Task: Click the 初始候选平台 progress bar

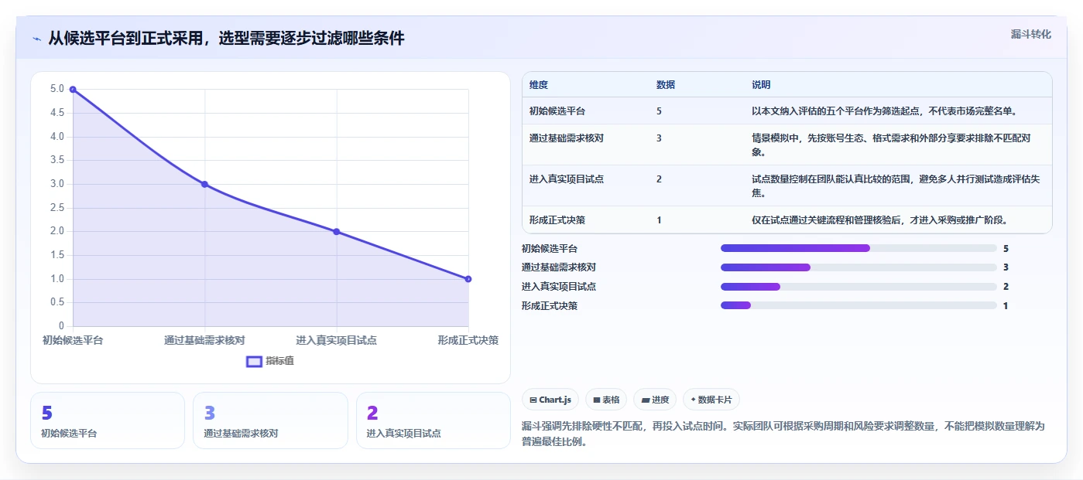Action: coord(859,248)
